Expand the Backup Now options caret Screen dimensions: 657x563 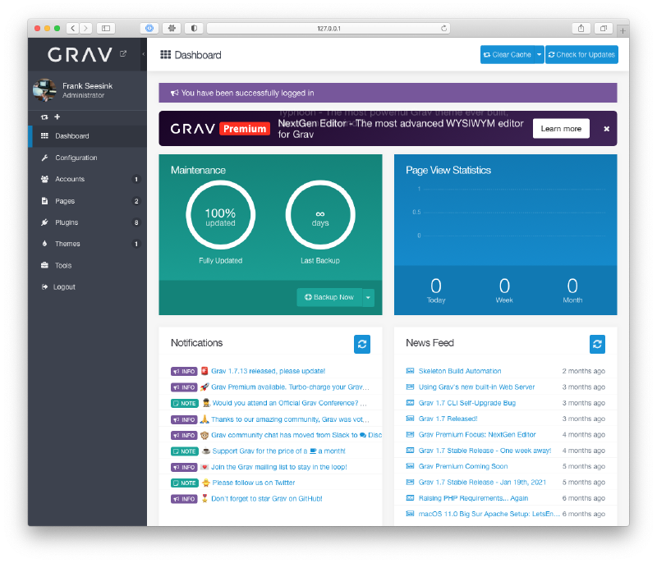click(x=368, y=297)
